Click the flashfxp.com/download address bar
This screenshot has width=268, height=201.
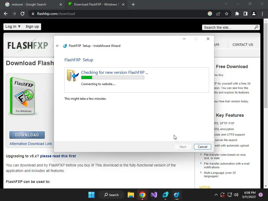[56, 14]
